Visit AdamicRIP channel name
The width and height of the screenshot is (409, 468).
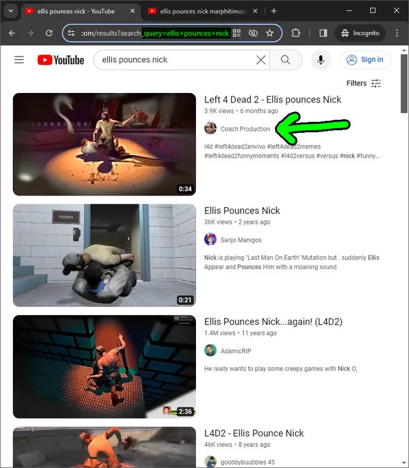click(x=236, y=351)
